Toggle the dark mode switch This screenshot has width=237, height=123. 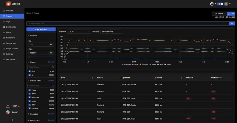click(220, 4)
